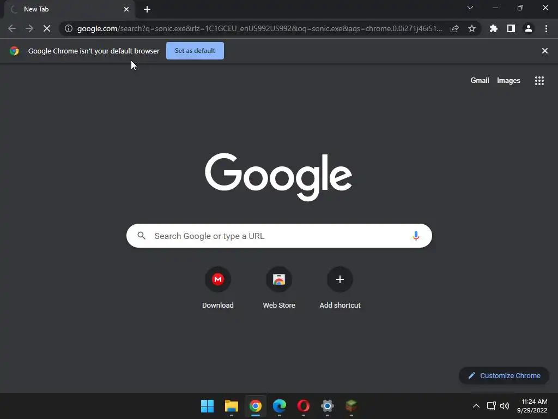558x419 pixels.
Task: Add a new shortcut tile
Action: coord(340,288)
